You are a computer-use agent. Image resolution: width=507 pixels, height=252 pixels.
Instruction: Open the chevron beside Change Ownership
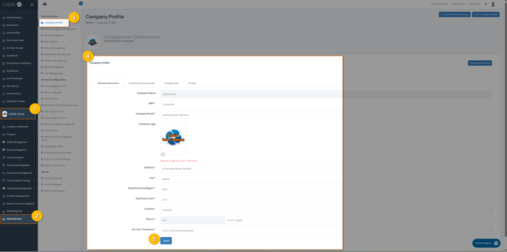494,63
